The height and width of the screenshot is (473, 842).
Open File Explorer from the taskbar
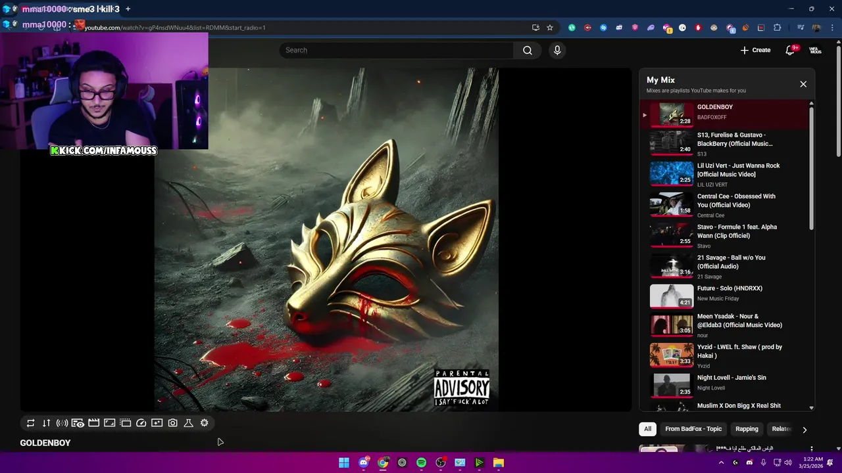499,462
